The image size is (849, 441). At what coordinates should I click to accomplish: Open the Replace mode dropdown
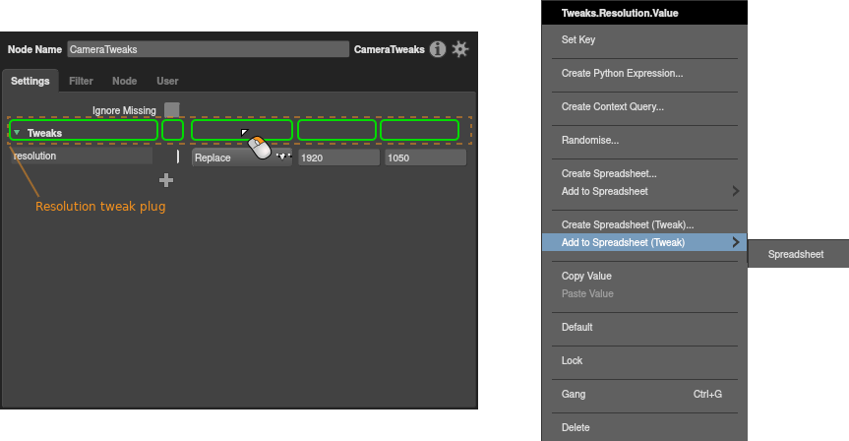coord(241,157)
